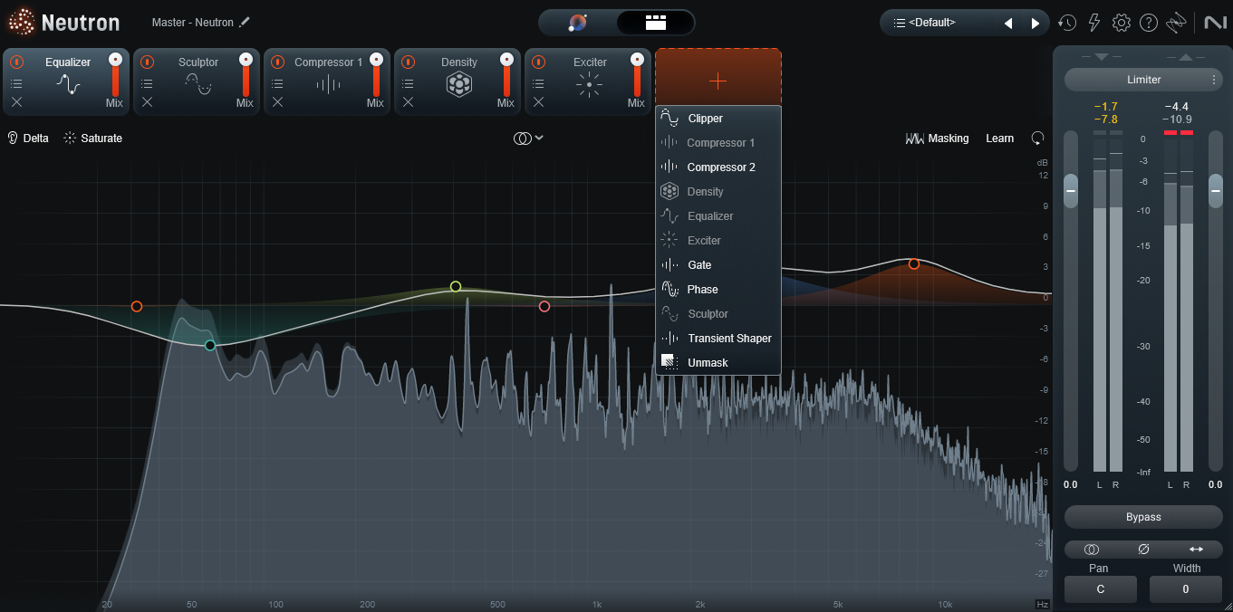The image size is (1233, 612).
Task: Open the Assistant view orb button
Action: point(578,23)
